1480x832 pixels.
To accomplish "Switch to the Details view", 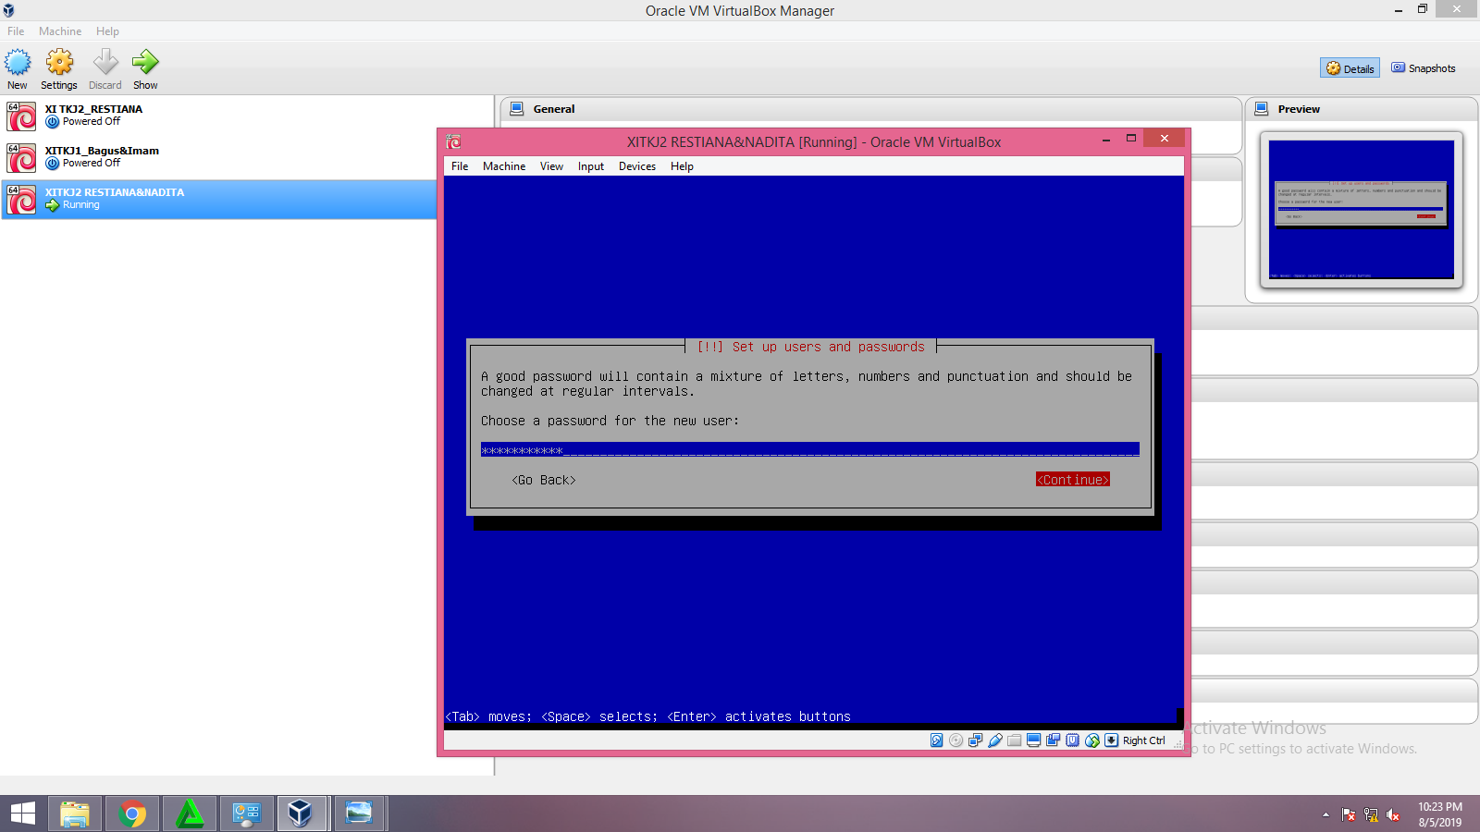I will (x=1350, y=68).
